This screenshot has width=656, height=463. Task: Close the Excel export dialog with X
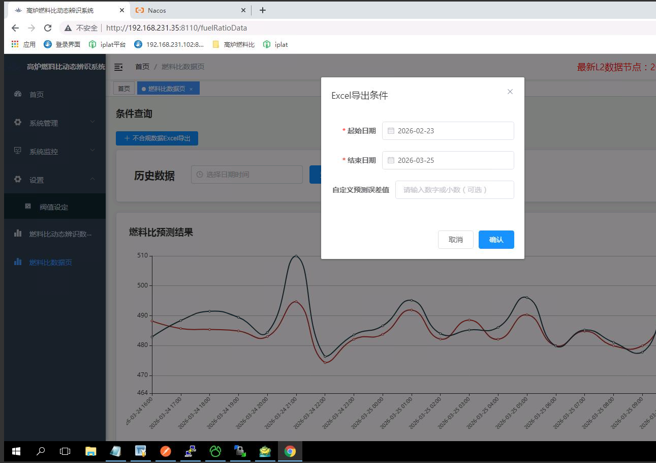510,92
